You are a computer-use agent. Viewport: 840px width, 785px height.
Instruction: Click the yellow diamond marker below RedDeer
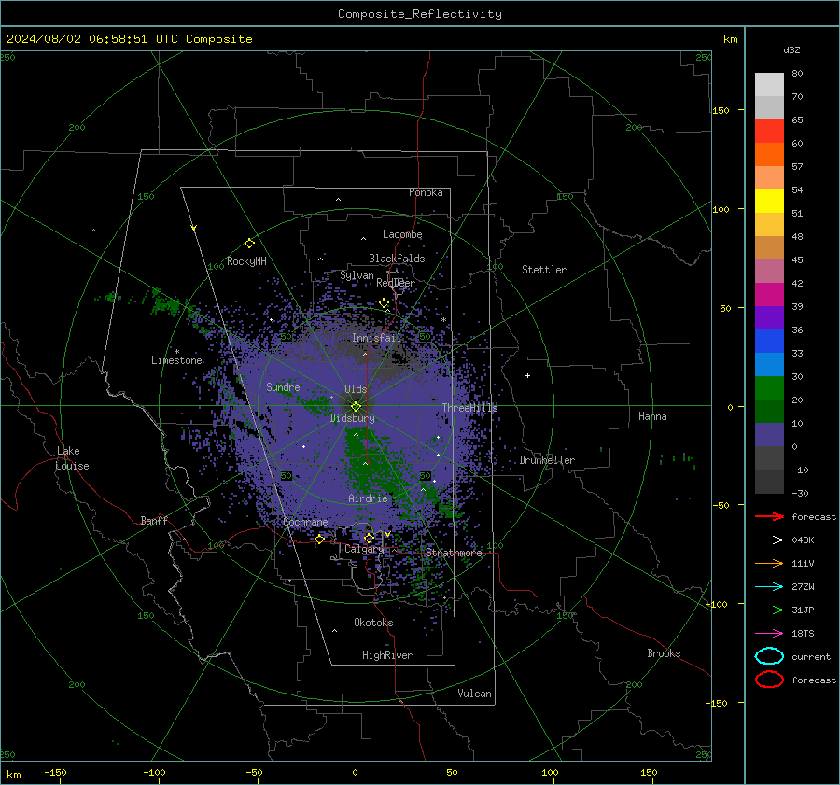point(385,303)
